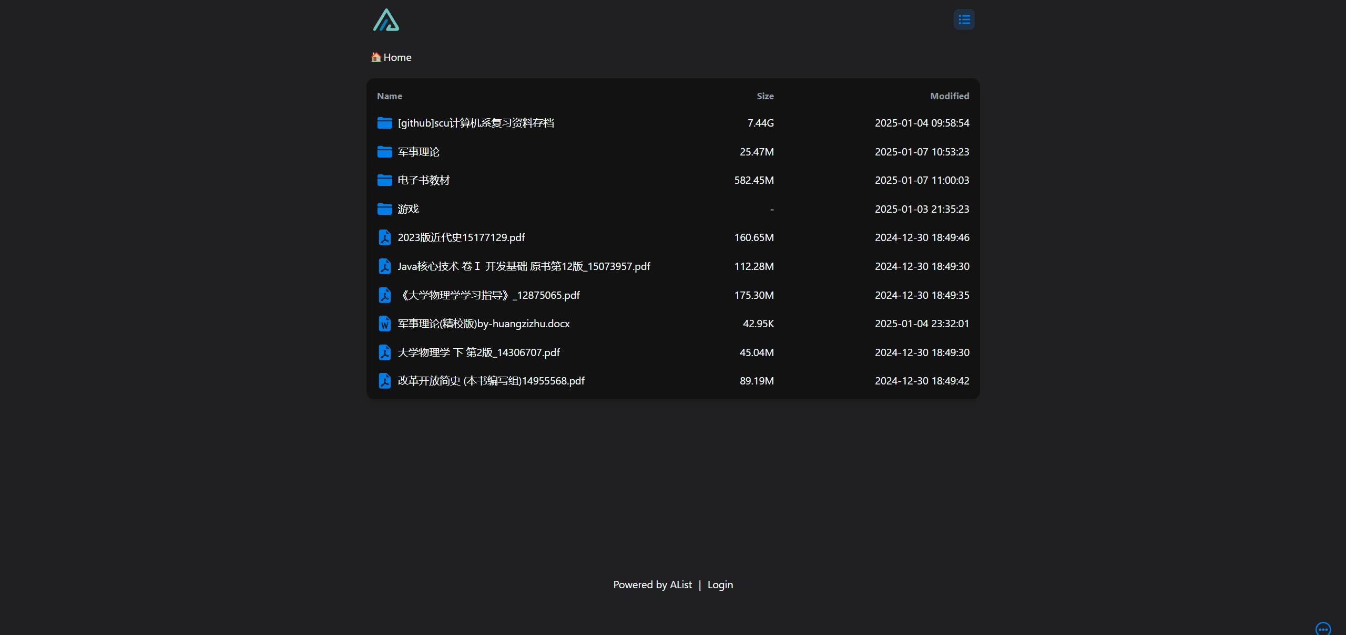Open the 军事理论 folder name
The width and height of the screenshot is (1346, 635).
(419, 152)
